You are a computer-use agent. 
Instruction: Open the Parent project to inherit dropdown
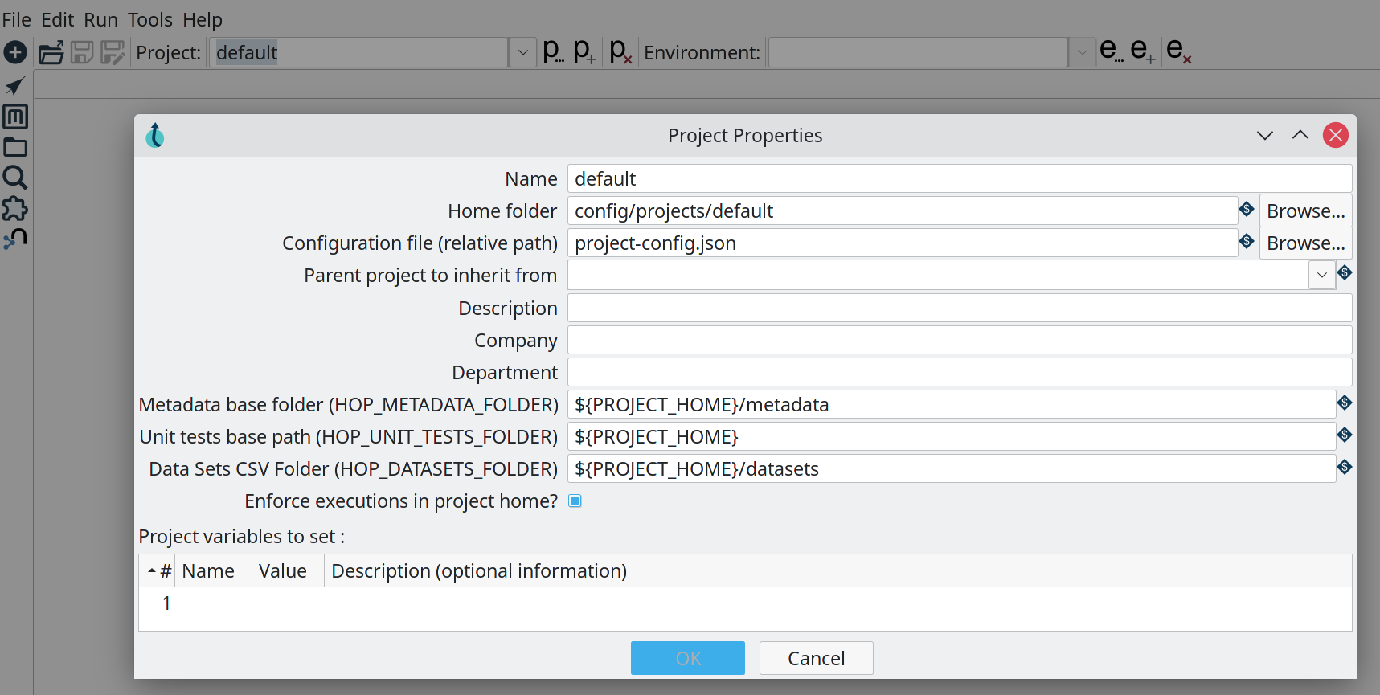point(1321,276)
